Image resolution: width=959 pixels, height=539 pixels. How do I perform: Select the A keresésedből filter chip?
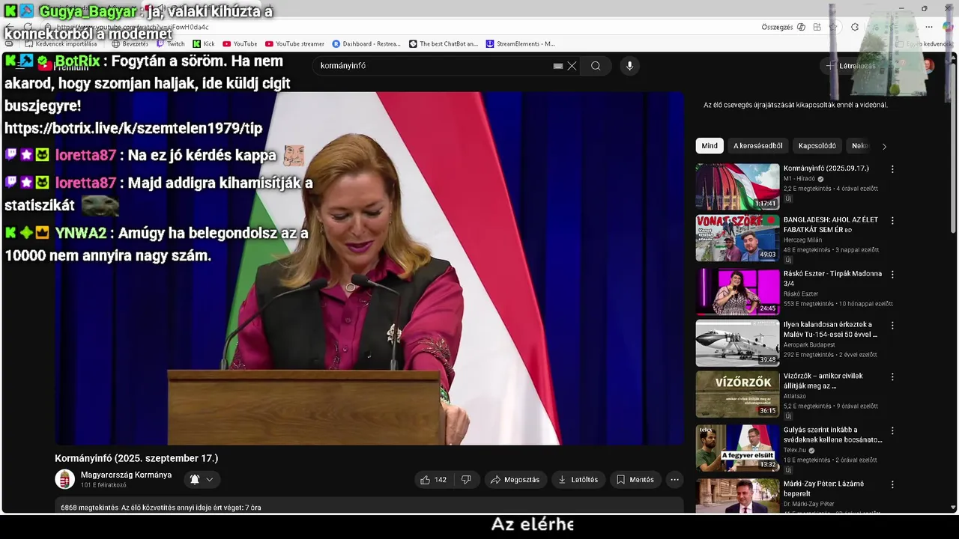[757, 146]
